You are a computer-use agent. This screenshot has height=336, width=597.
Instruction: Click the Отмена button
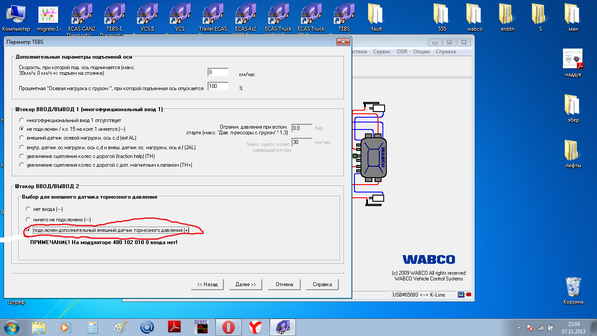click(x=284, y=284)
